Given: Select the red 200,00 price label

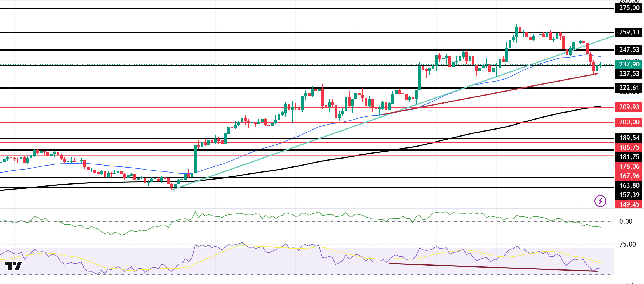Looking at the screenshot, I should [x=628, y=122].
